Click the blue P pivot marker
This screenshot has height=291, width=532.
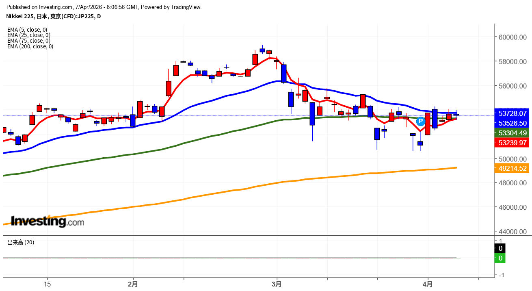click(x=421, y=121)
